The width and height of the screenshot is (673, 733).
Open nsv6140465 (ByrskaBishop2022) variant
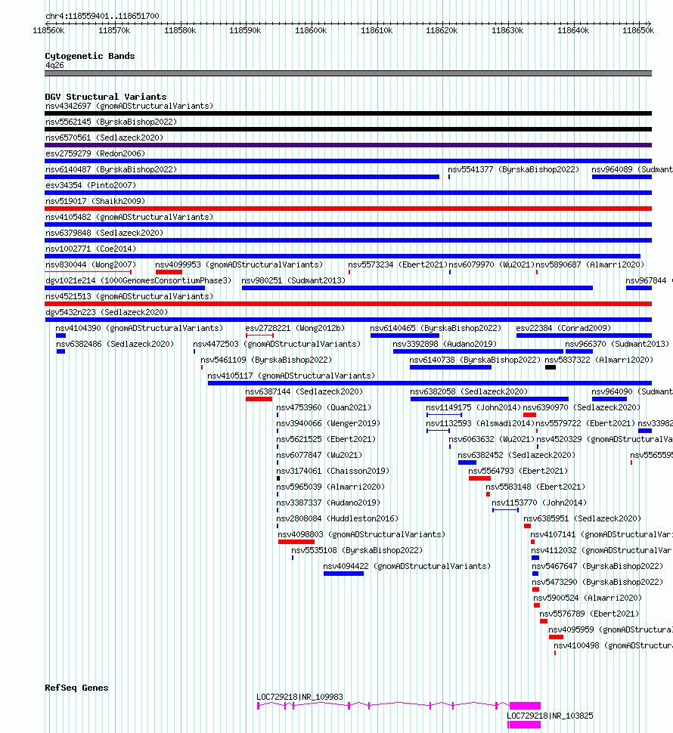[436, 329]
